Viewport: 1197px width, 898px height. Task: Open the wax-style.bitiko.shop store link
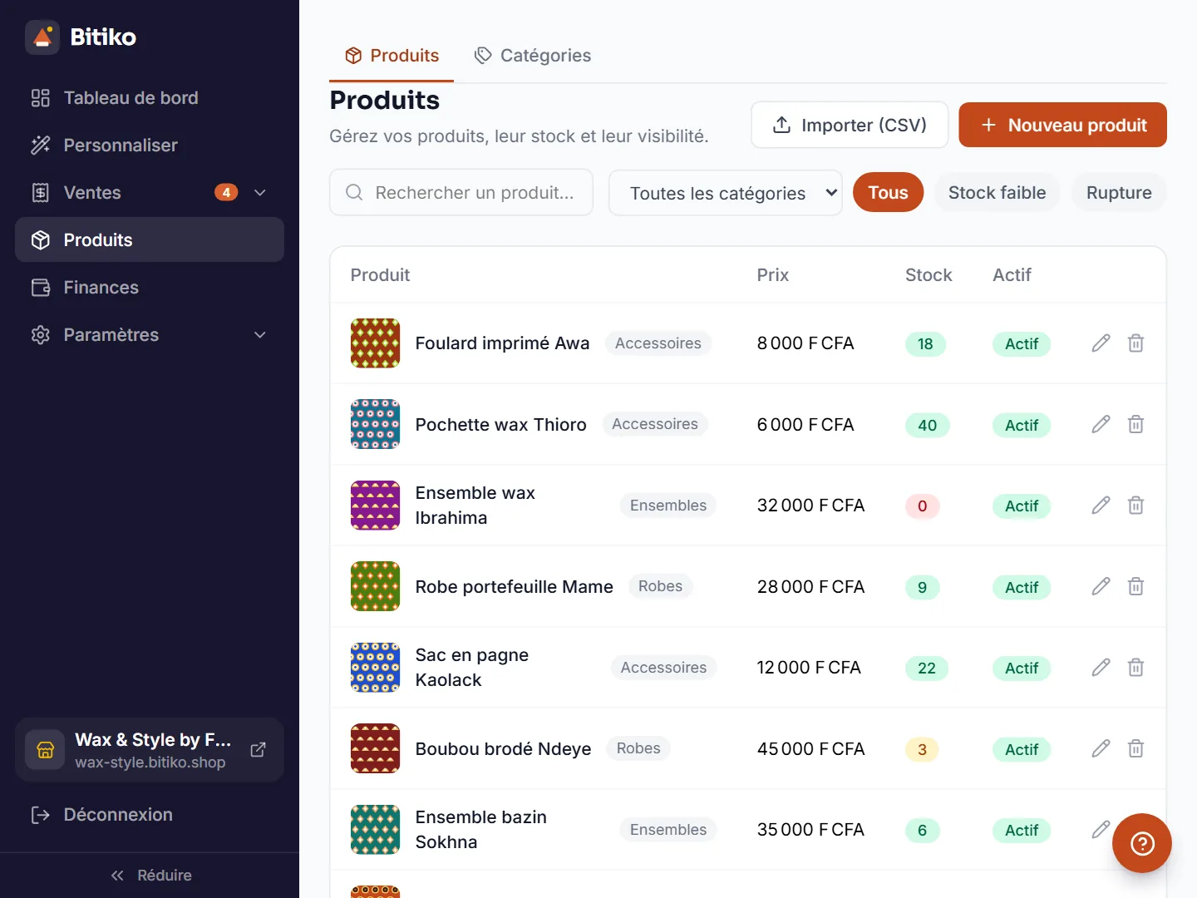(150, 762)
